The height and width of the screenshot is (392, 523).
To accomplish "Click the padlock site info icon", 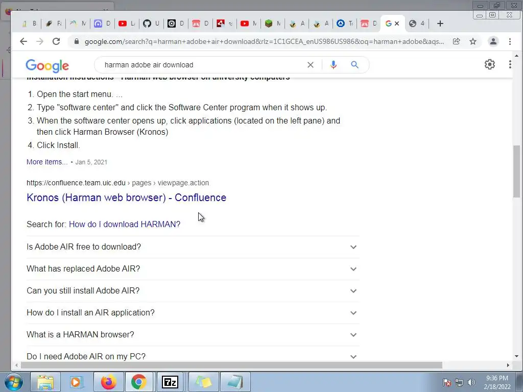I will coord(77,41).
